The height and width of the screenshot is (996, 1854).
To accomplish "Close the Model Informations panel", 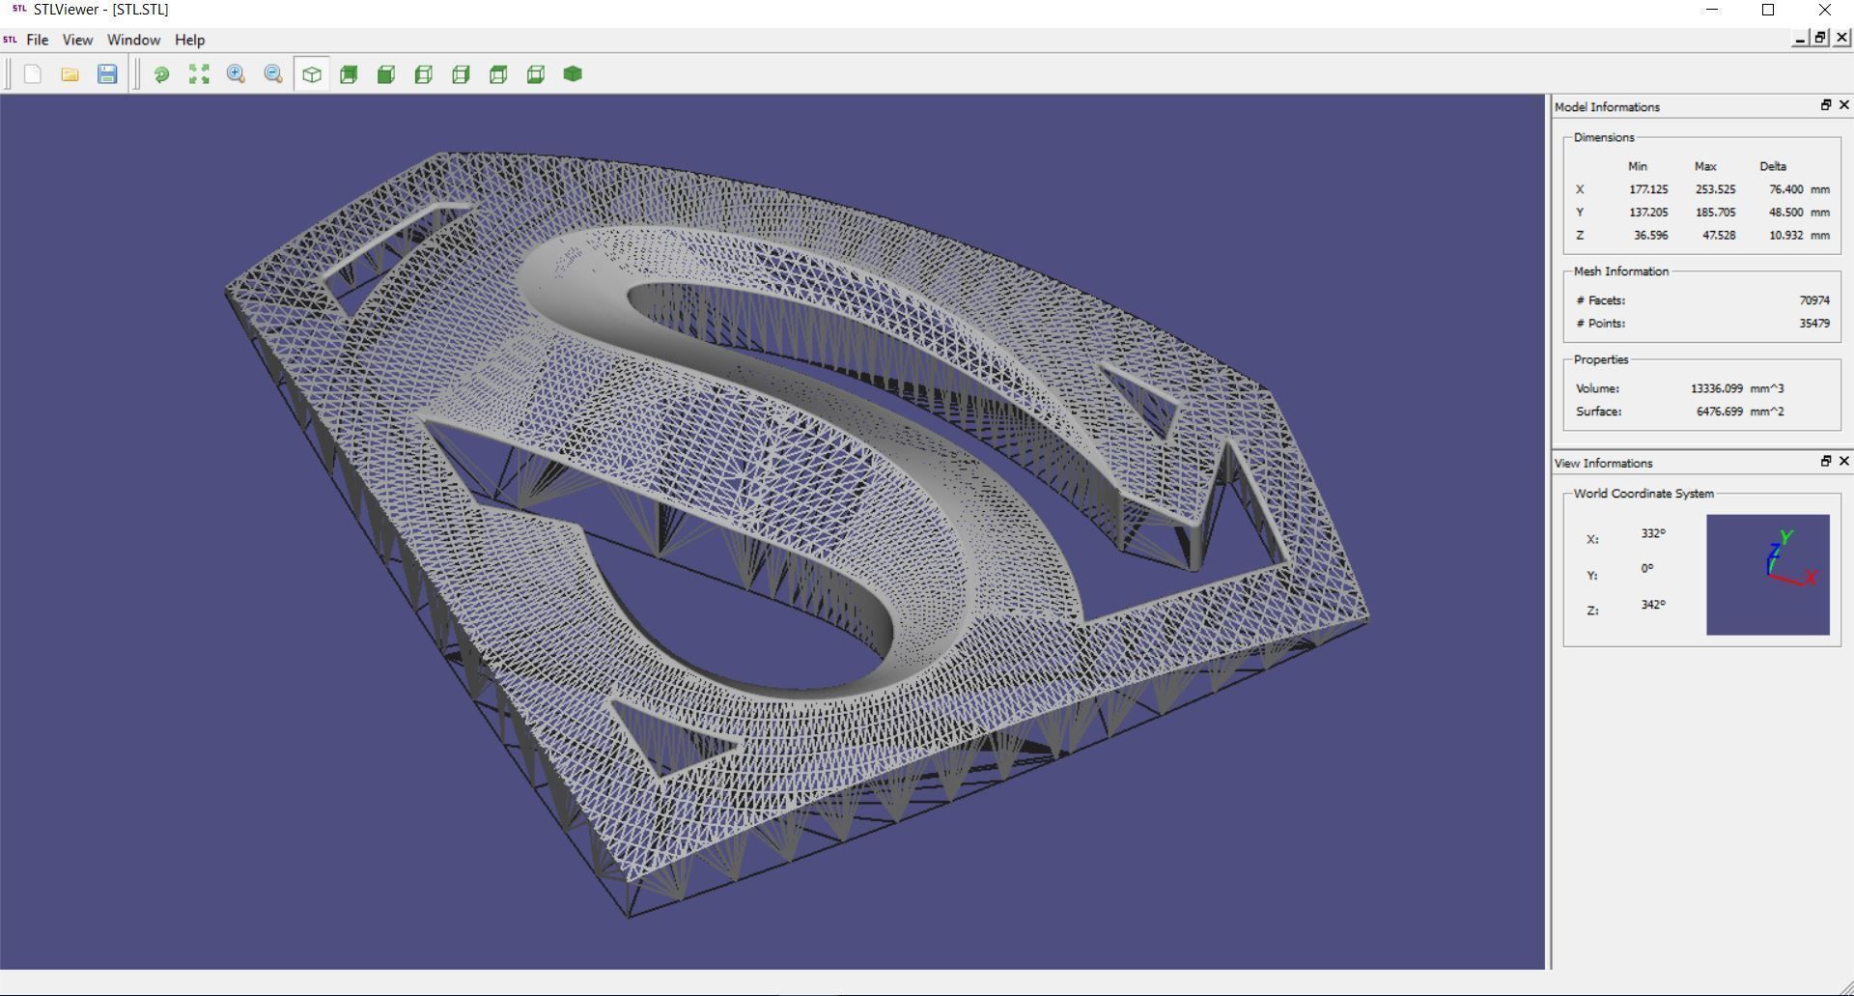I will (x=1844, y=104).
